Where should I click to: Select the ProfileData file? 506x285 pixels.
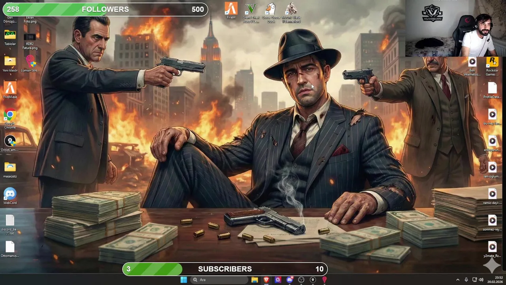(x=492, y=91)
